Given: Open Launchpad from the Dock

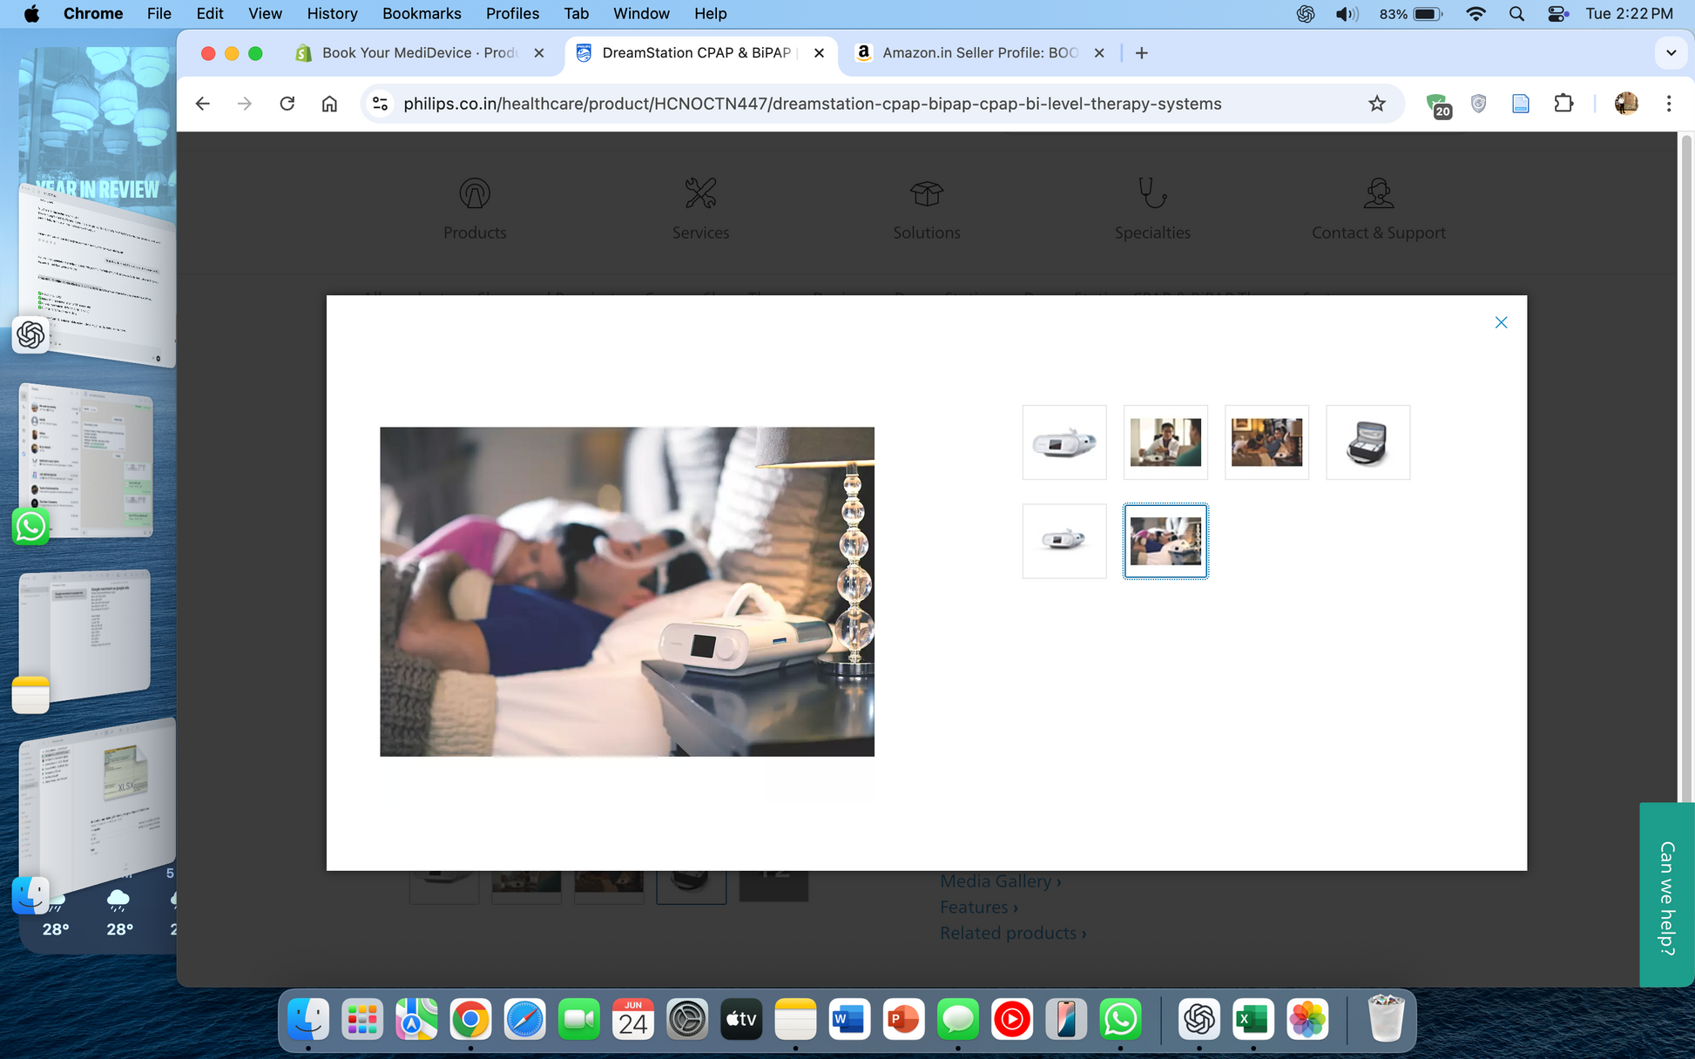Looking at the screenshot, I should (x=362, y=1019).
